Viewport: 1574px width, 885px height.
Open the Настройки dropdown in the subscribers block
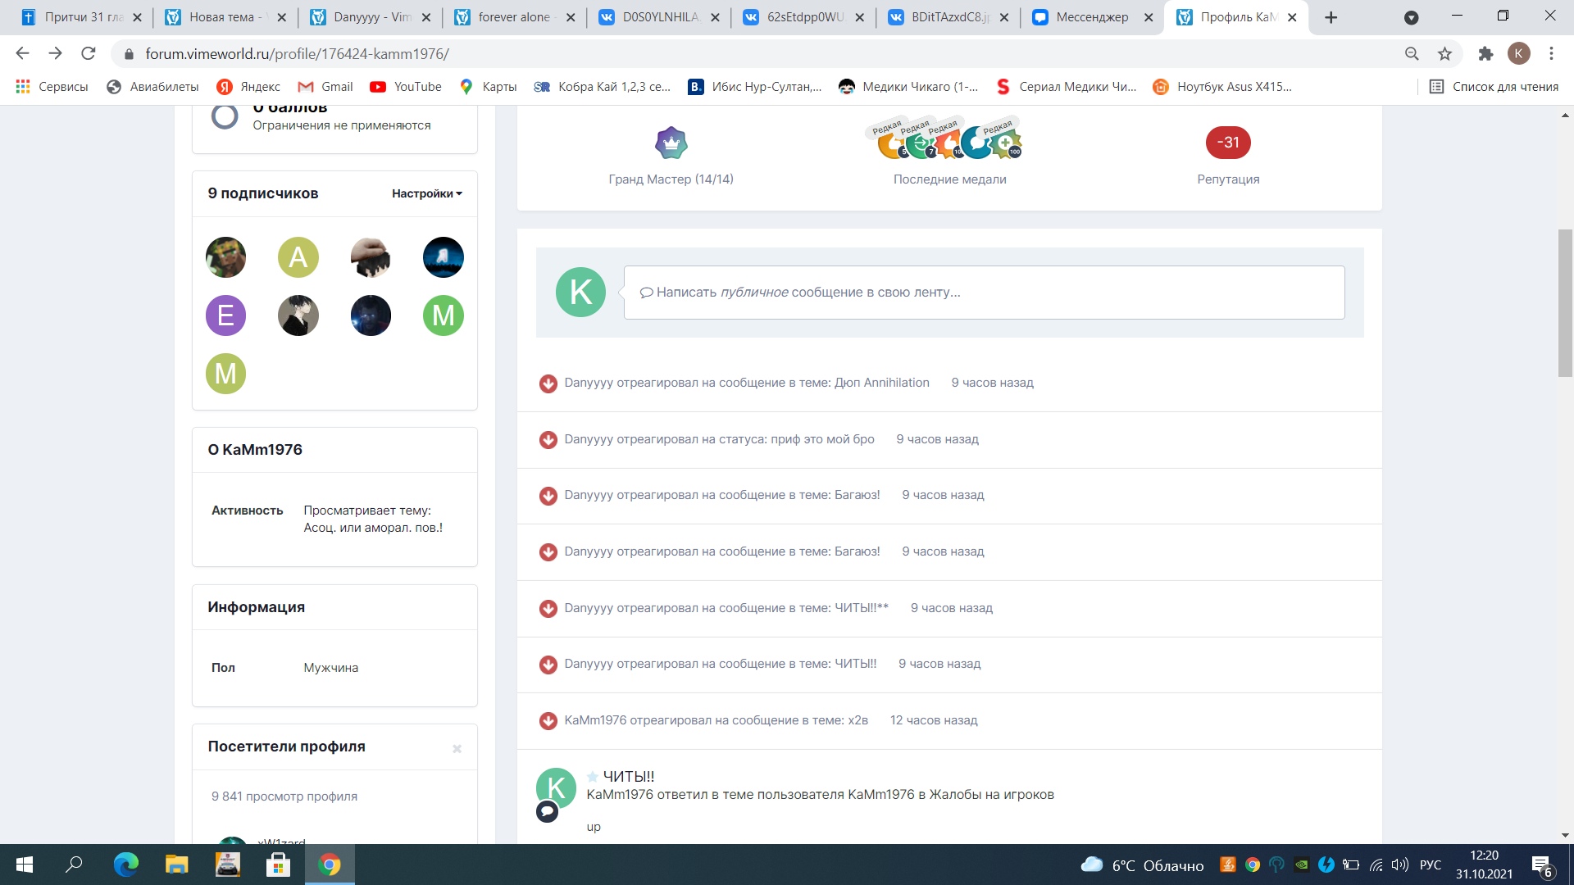tap(426, 194)
